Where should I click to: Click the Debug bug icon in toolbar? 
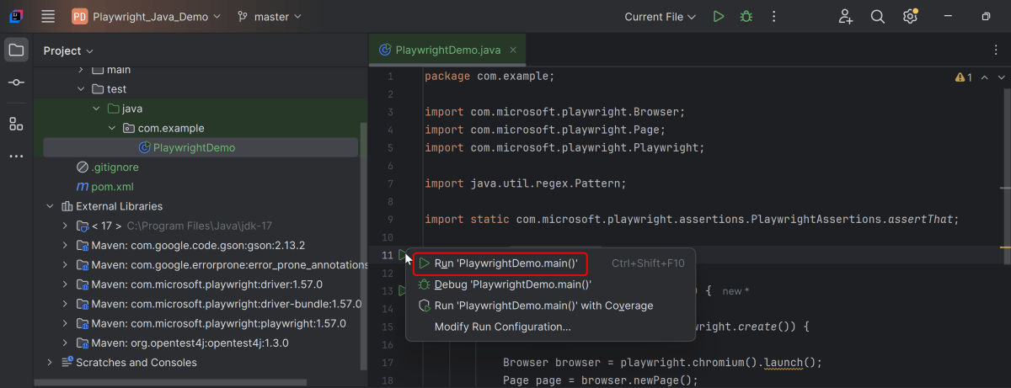746,16
